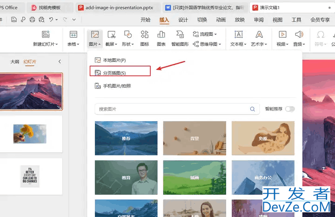Click the search magnifier icon in image search

click(x=253, y=109)
